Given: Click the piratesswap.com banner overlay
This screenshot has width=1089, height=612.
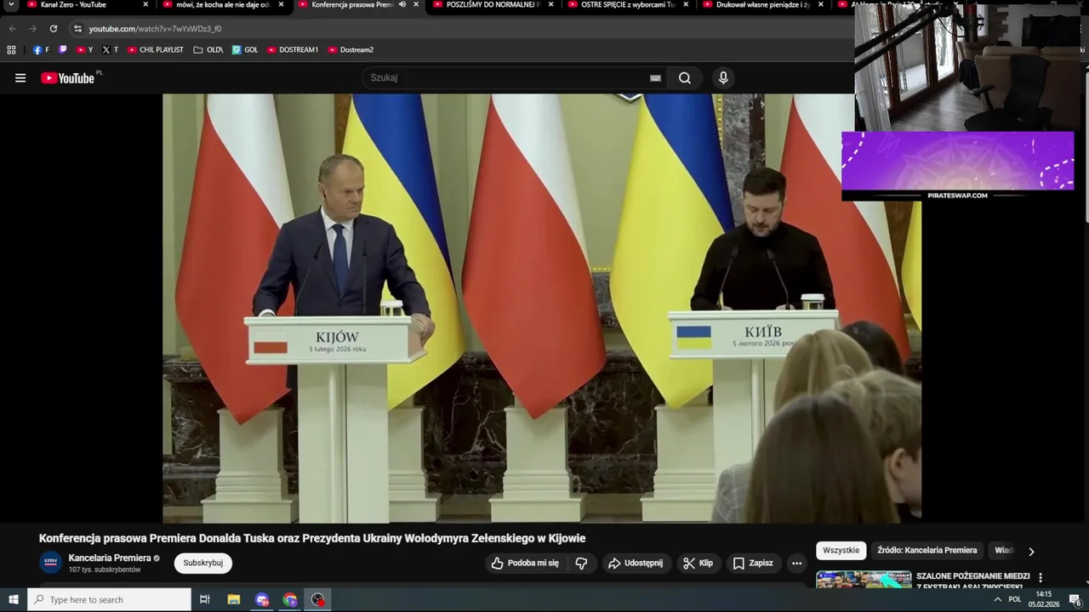Looking at the screenshot, I should click(x=958, y=166).
